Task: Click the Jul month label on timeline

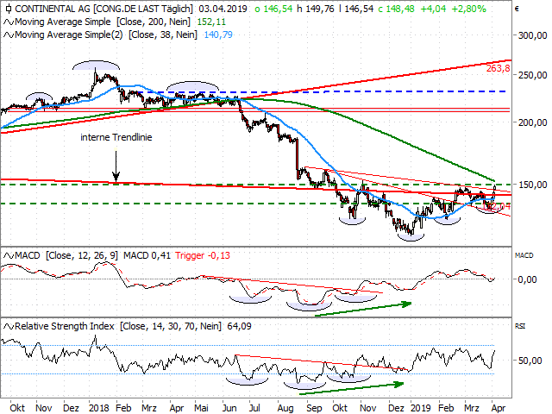Action: [x=254, y=408]
